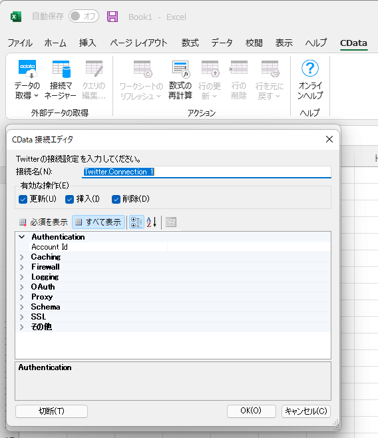378x438 pixels.
Task: Click the Alphabetical A-Z sort icon
Action: click(152, 222)
